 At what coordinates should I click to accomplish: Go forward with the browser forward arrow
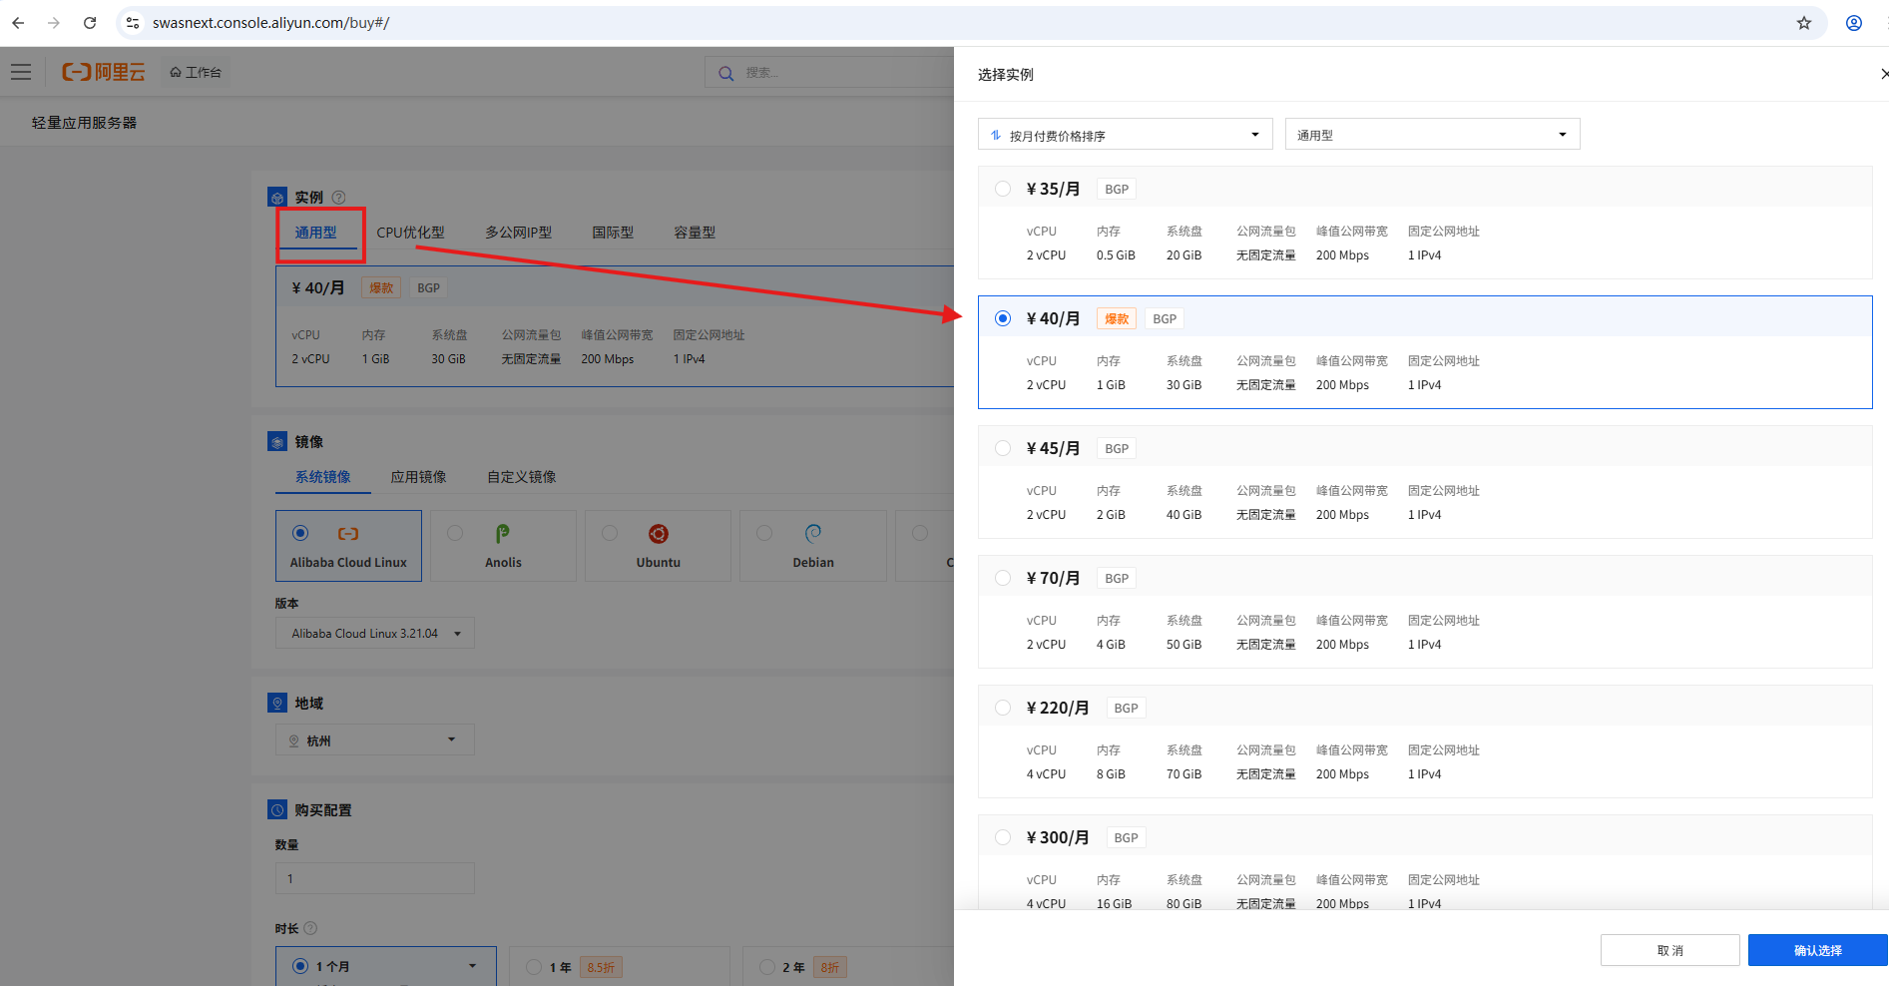click(x=54, y=23)
